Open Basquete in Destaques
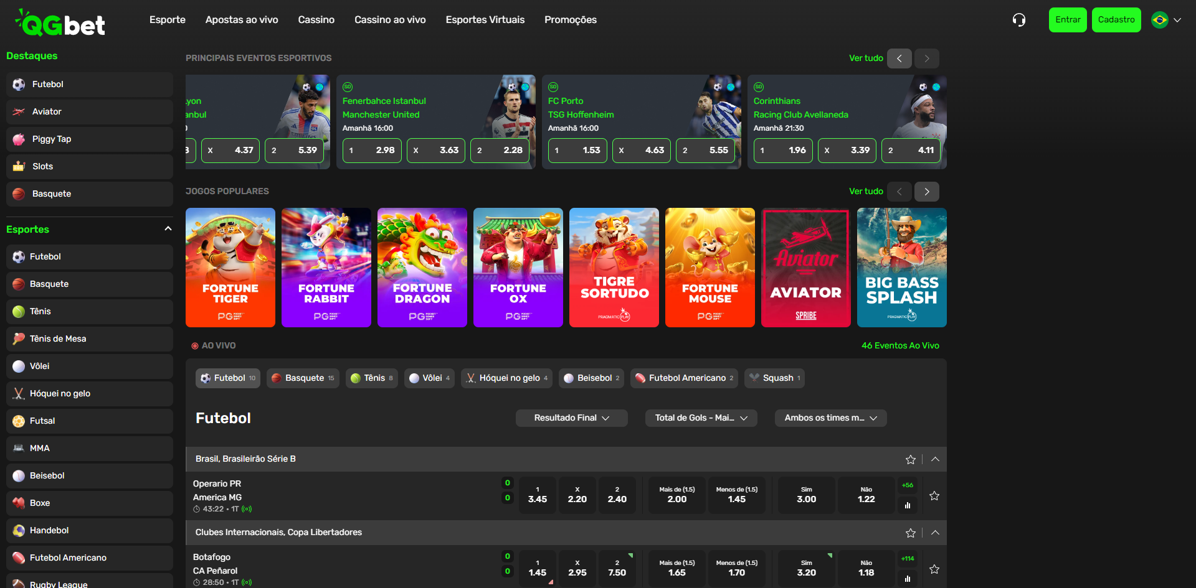 coord(90,194)
